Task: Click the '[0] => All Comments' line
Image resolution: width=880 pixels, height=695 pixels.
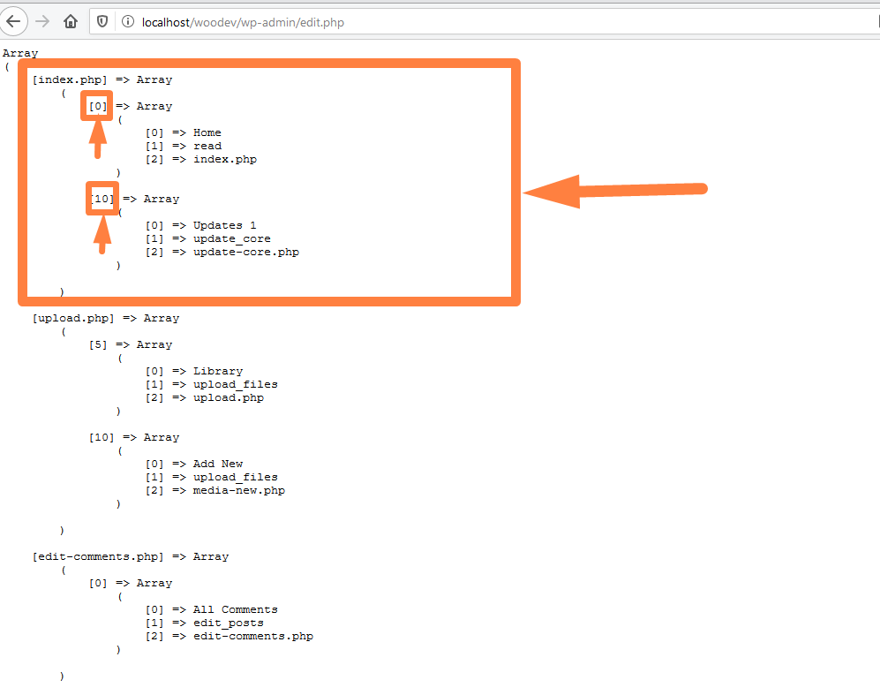Action: (212, 609)
